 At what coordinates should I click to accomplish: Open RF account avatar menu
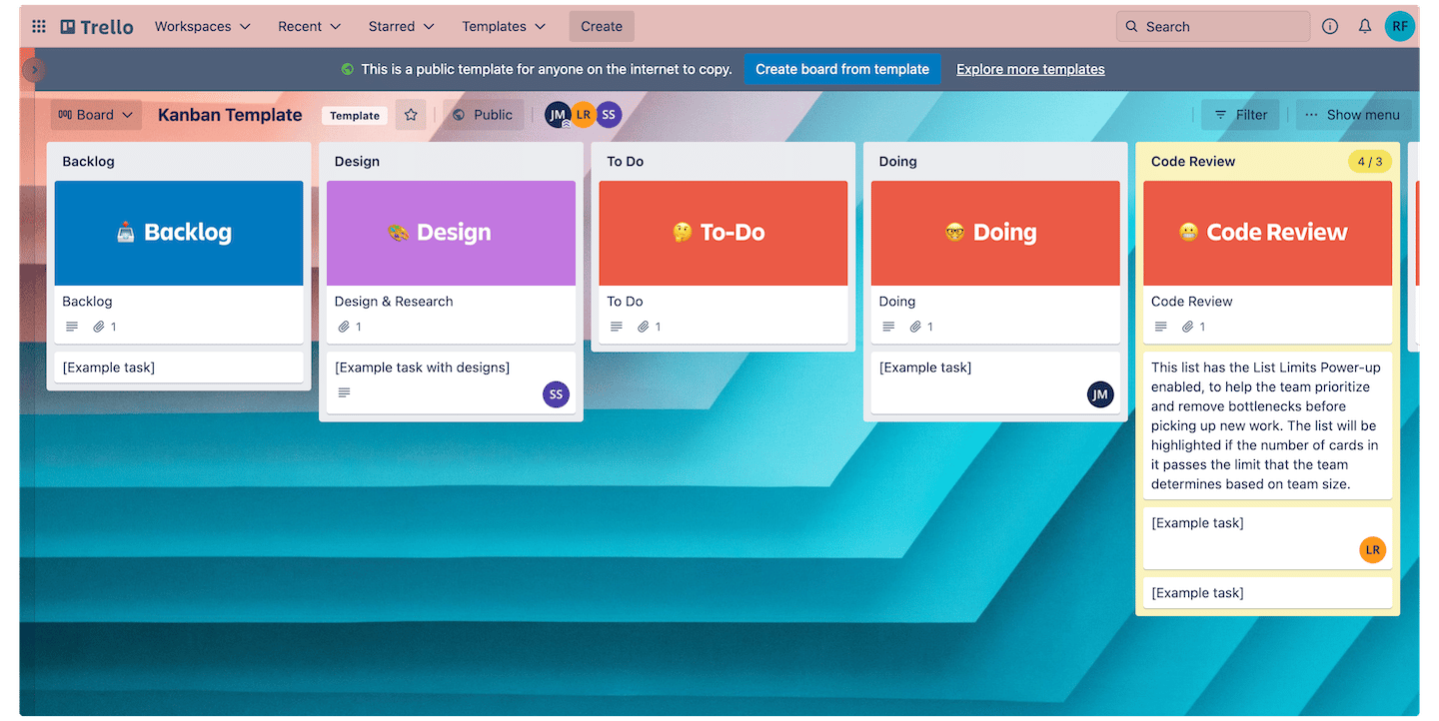(x=1400, y=27)
